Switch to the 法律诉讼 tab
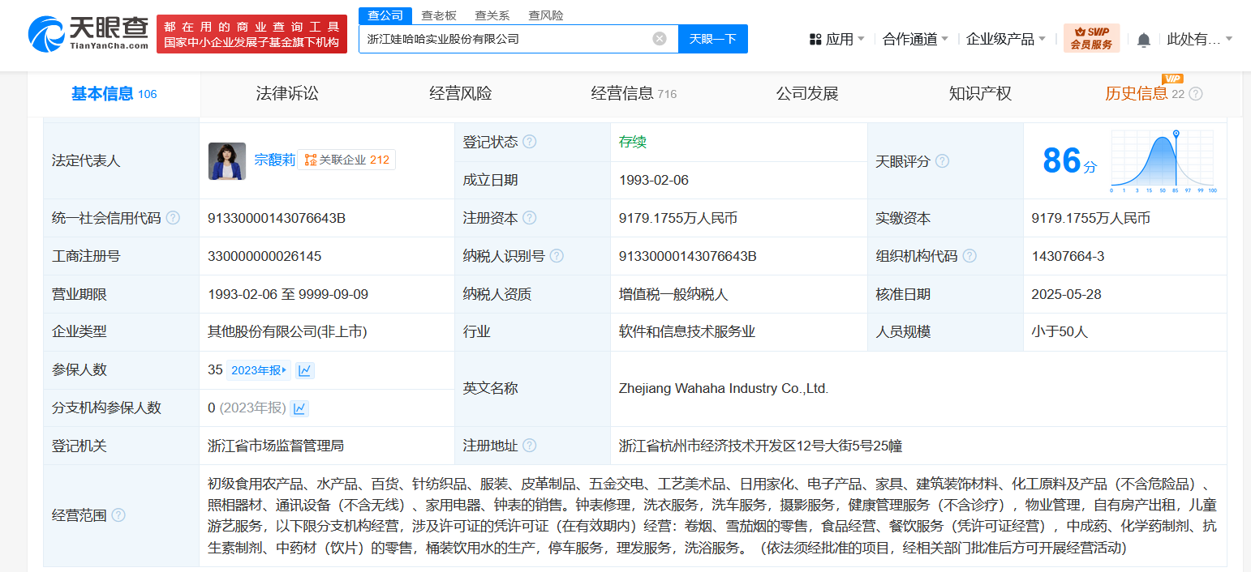This screenshot has width=1251, height=572. 287,94
